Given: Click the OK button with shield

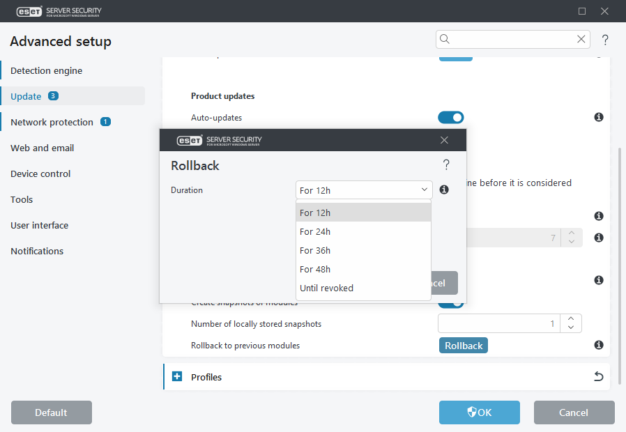Looking at the screenshot, I should click(479, 412).
